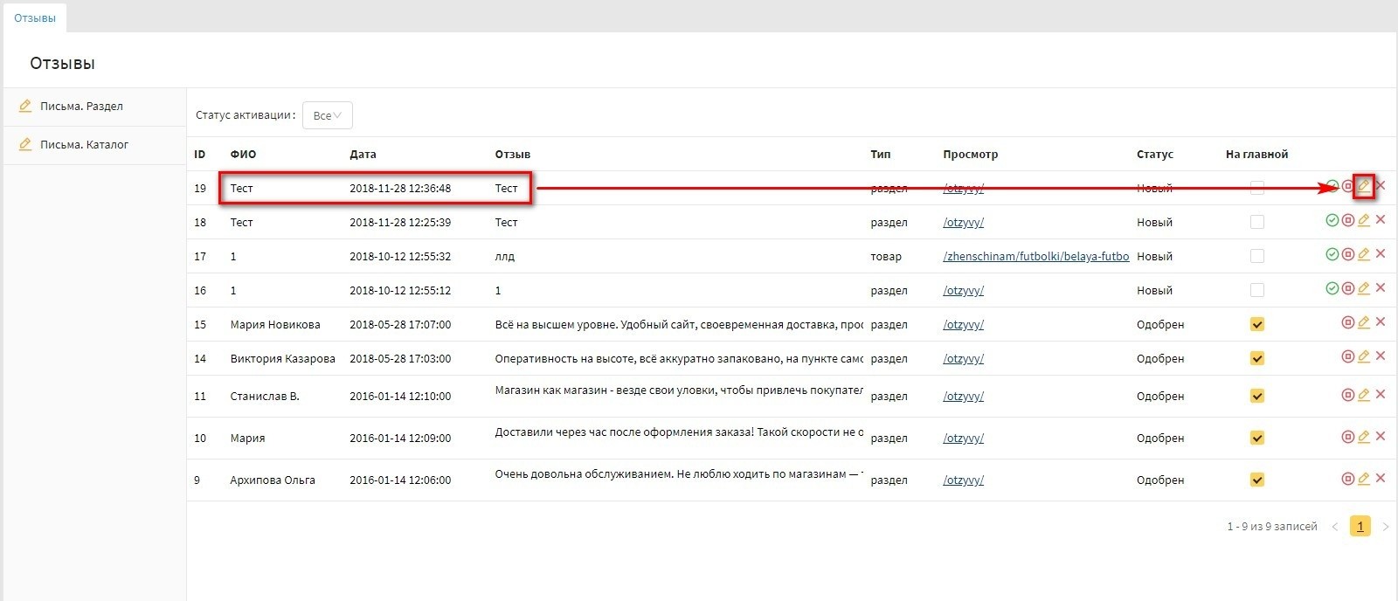The height and width of the screenshot is (601, 1398).
Task: Enable 'На главной' checkbox for review 18
Action: (x=1256, y=222)
